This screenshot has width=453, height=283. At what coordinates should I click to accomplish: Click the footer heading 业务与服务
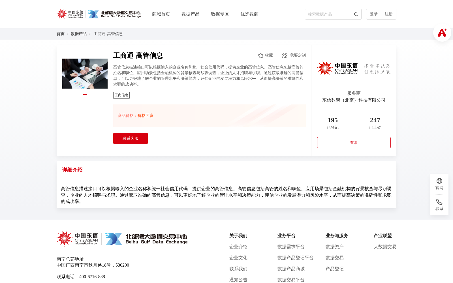337,236
